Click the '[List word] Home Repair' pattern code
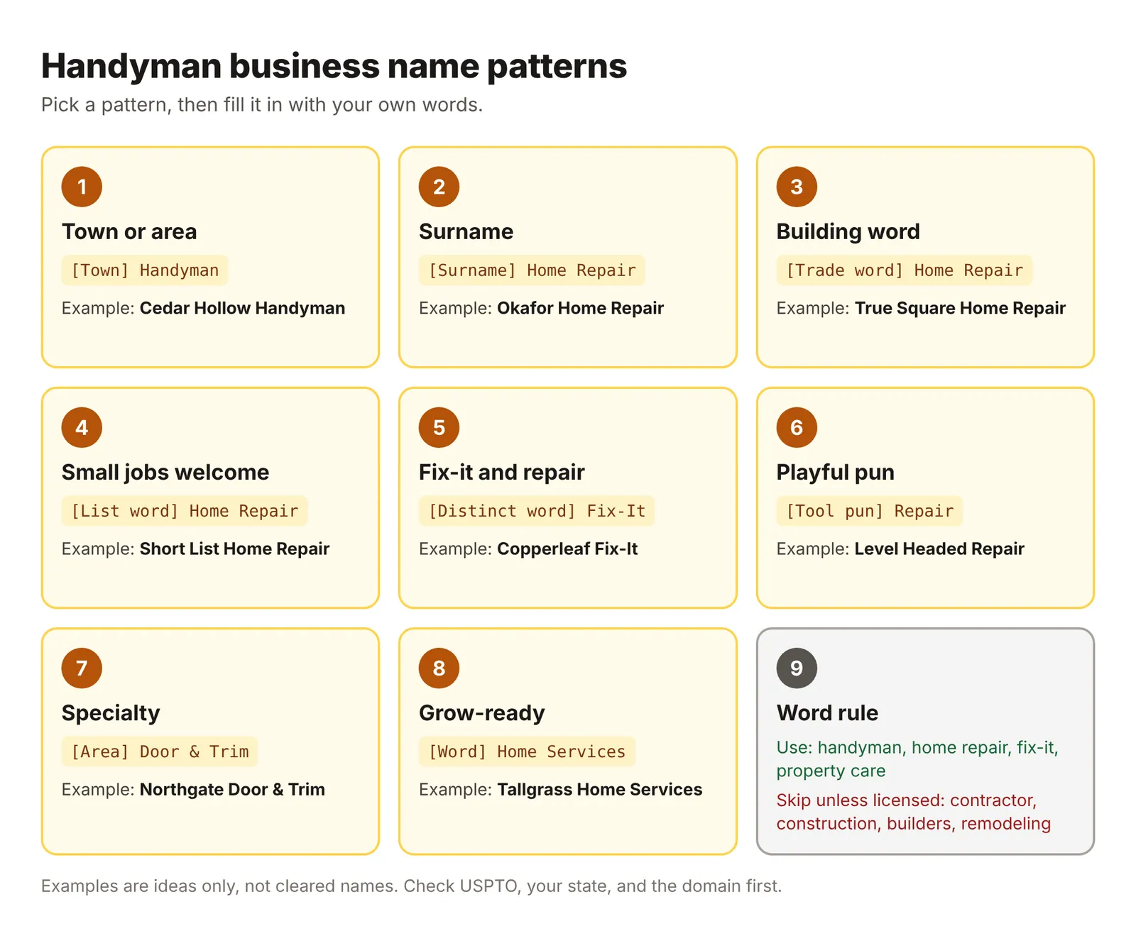1136x931 pixels. [x=185, y=511]
